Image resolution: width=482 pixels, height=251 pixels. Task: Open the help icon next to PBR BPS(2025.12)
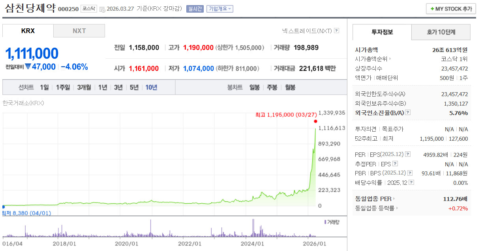[409, 173]
